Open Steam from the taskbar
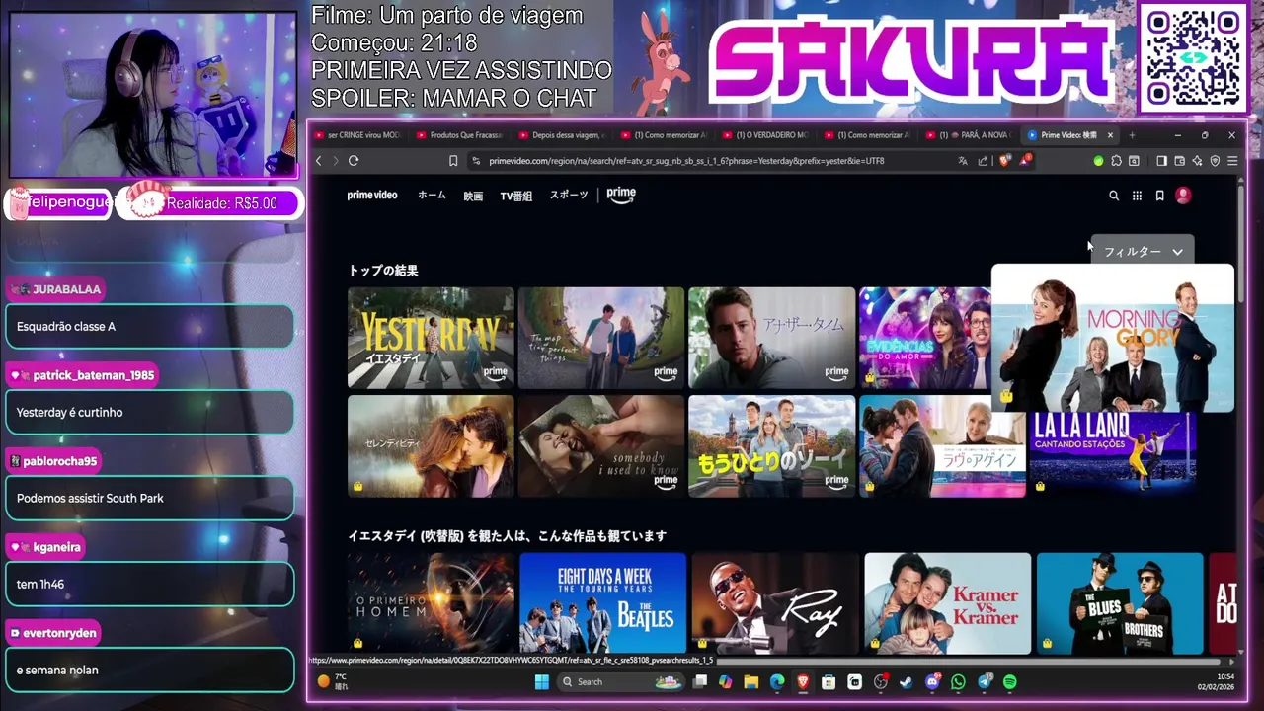 pyautogui.click(x=907, y=681)
